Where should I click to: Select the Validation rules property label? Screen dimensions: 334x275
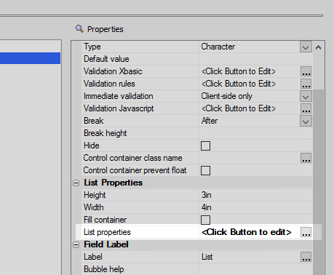pos(109,84)
